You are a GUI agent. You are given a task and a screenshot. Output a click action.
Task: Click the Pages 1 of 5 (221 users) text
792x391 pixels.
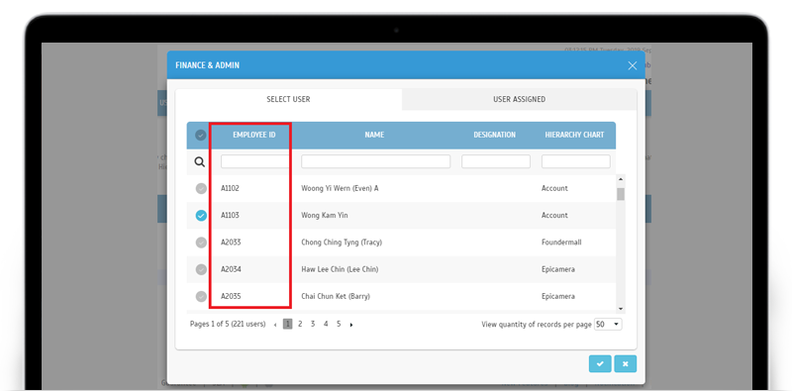[228, 325]
